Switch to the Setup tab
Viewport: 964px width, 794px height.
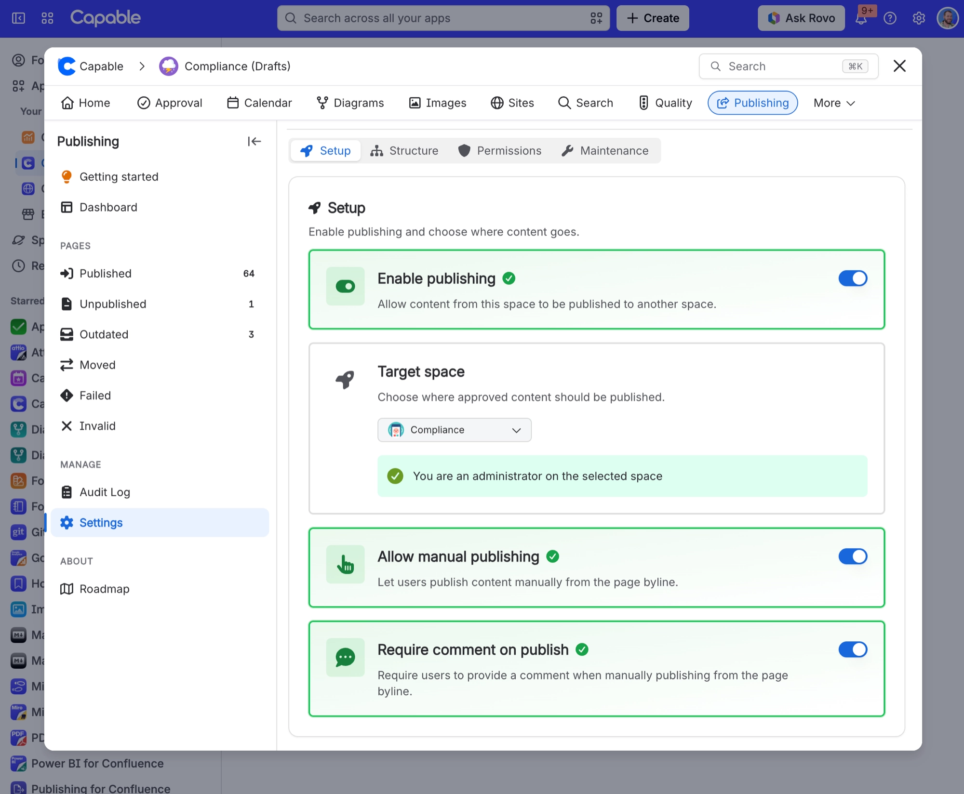click(x=326, y=151)
